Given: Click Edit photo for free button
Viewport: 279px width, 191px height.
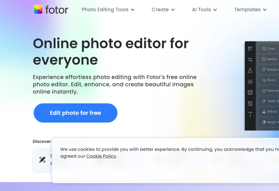Looking at the screenshot, I should [76, 113].
